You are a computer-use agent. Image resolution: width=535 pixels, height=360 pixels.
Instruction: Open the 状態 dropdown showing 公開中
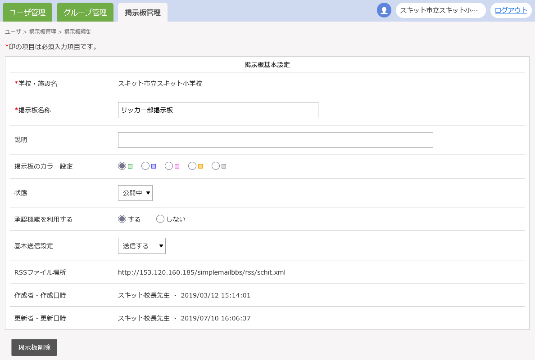click(135, 193)
